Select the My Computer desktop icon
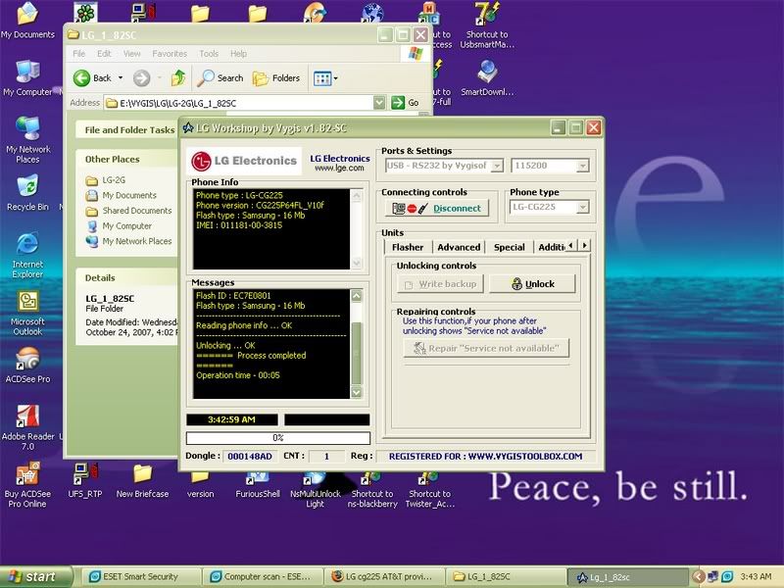 (27, 78)
